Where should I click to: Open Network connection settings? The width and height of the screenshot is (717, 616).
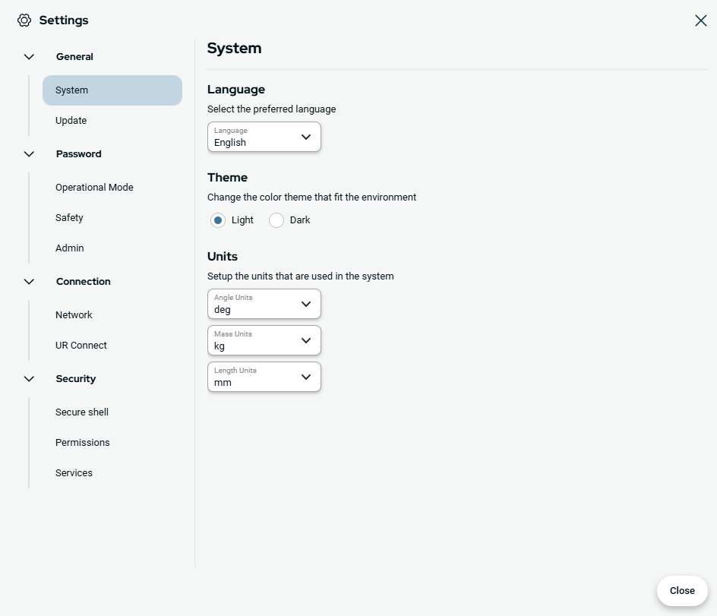coord(74,315)
